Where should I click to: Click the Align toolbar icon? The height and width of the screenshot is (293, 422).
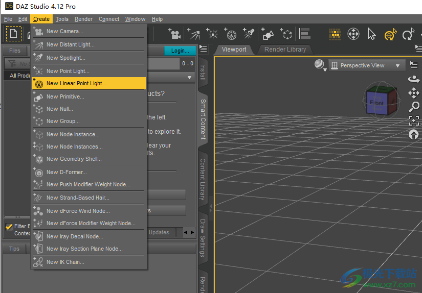pyautogui.click(x=305, y=34)
